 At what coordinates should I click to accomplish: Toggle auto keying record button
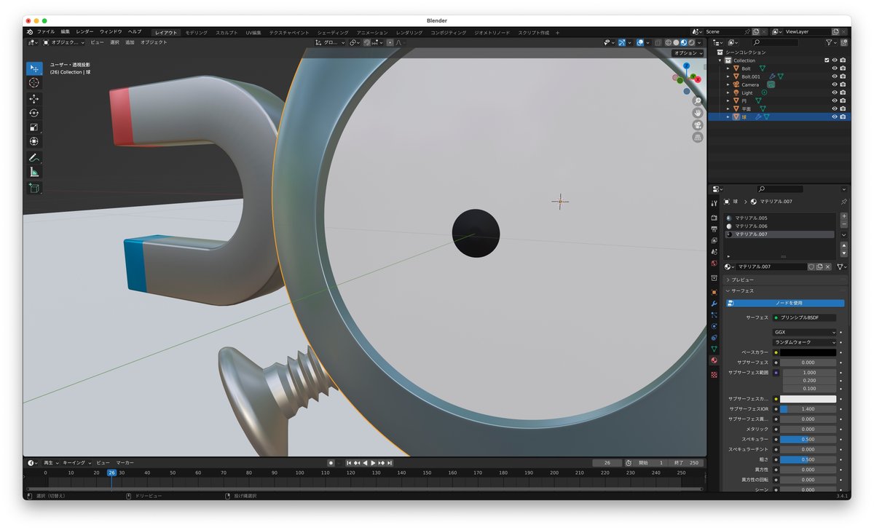pos(331,463)
